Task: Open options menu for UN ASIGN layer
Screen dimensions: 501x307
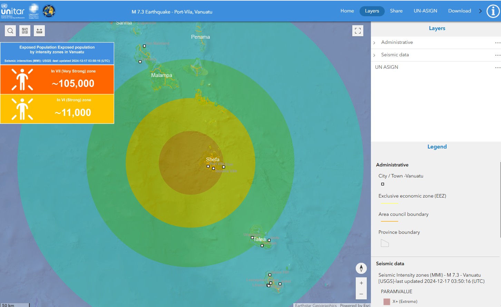Action: [x=497, y=68]
